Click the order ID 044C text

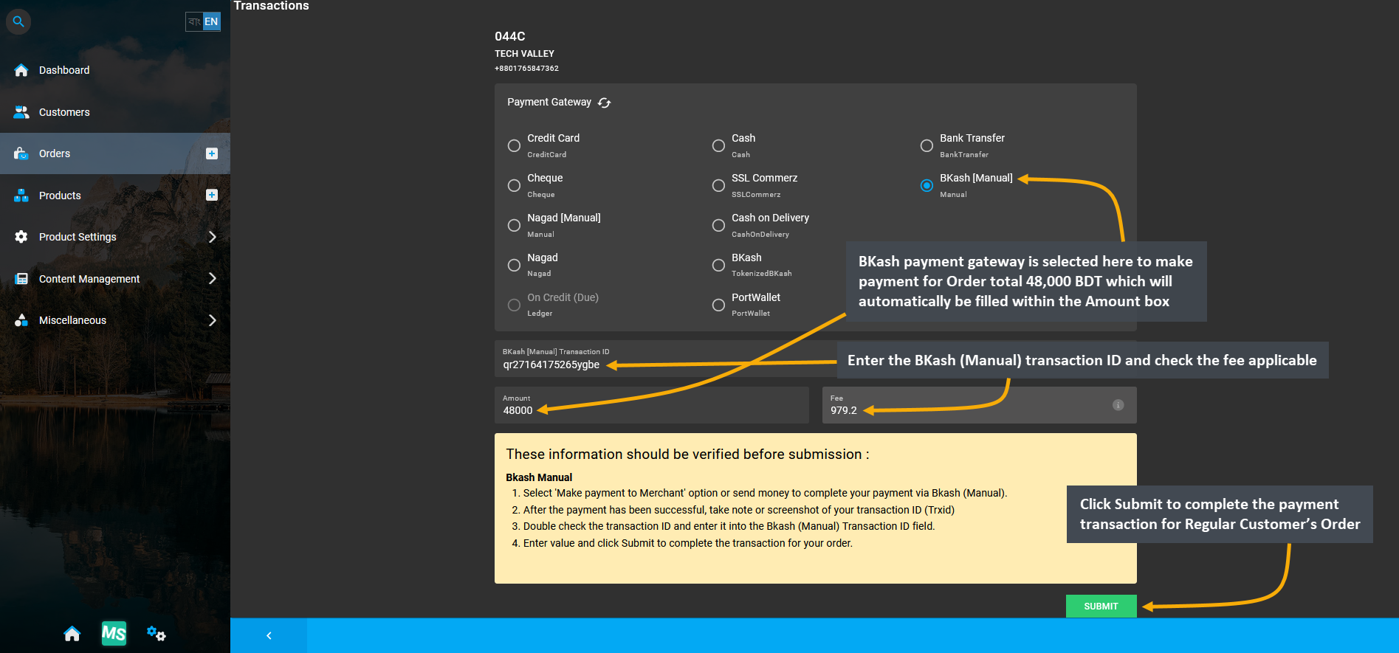[510, 36]
